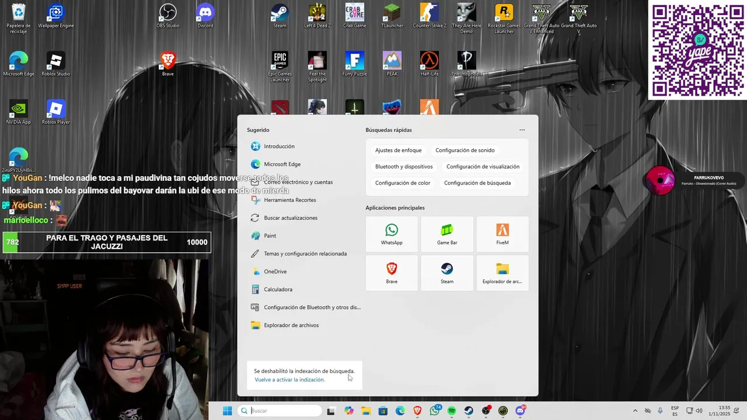Screen dimensions: 747x420
Task: Select Rockstar Games Launcher desktop icon
Action: pos(504,19)
